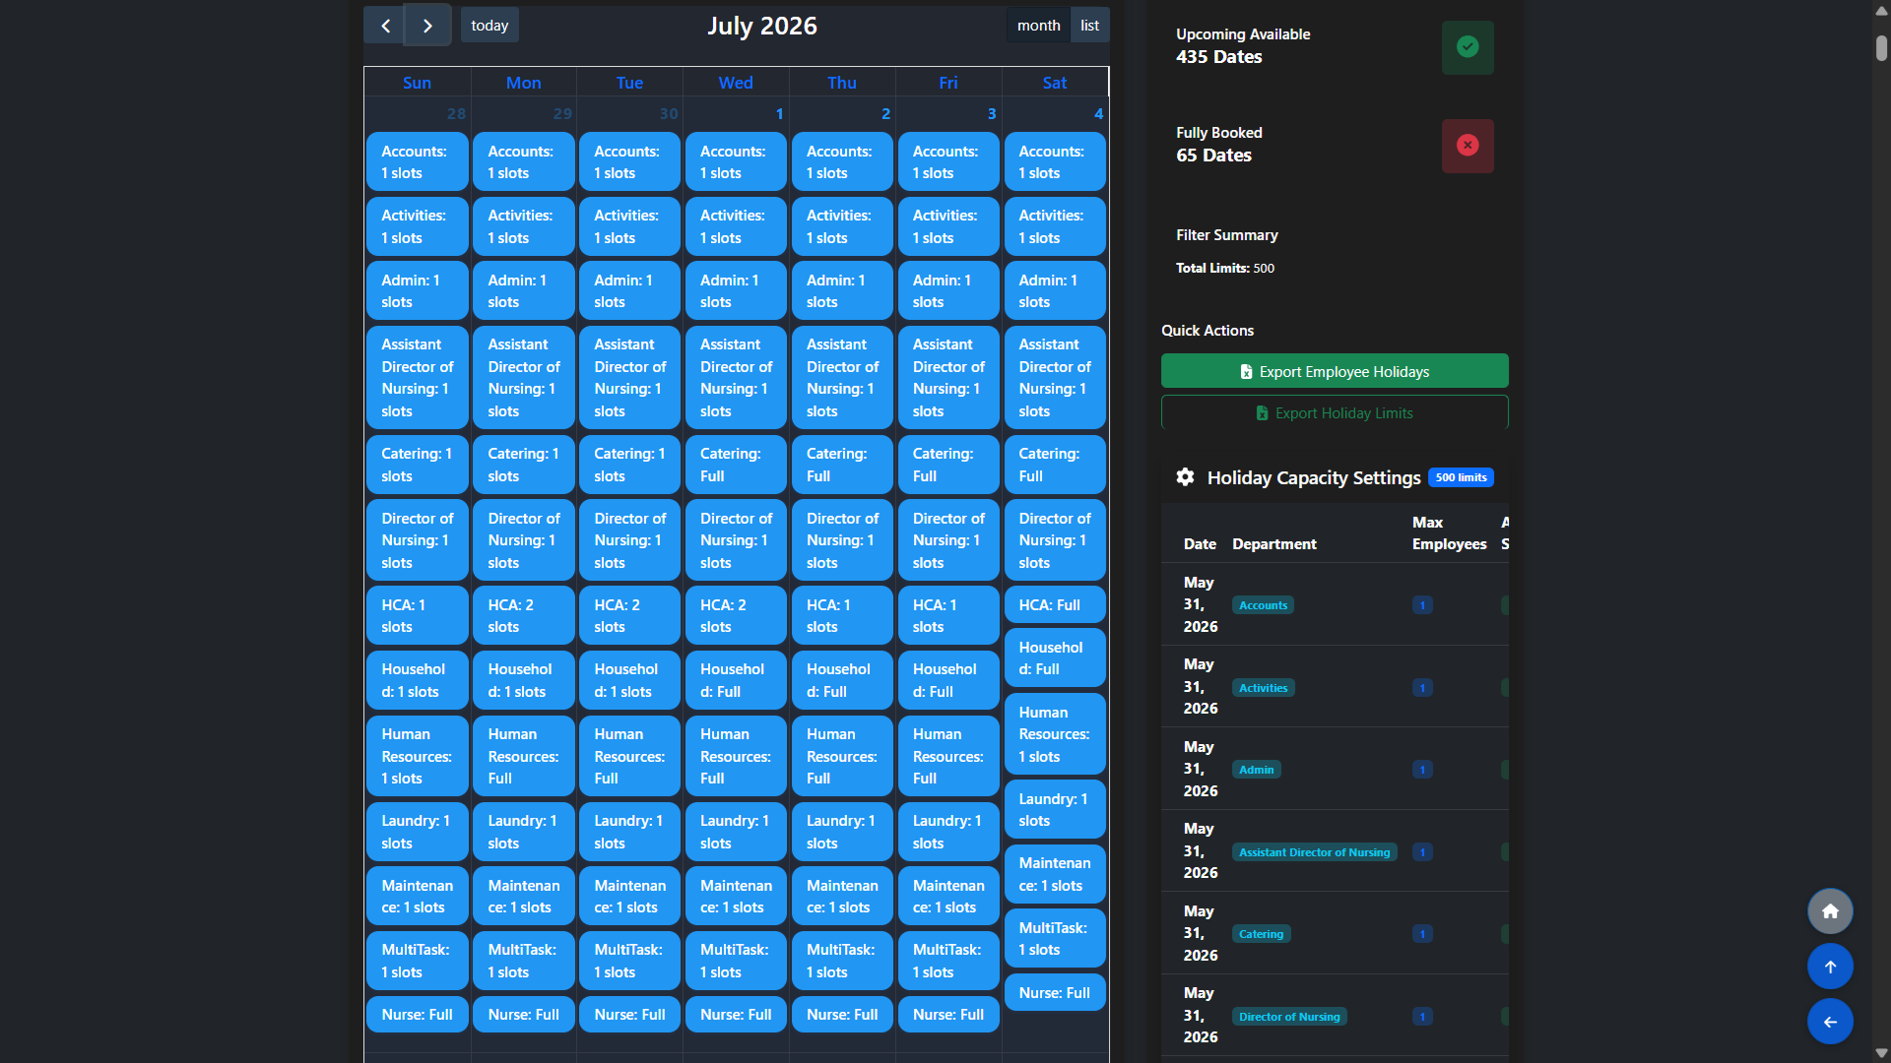Open Saturday 4 Nurse Full event

(x=1055, y=993)
